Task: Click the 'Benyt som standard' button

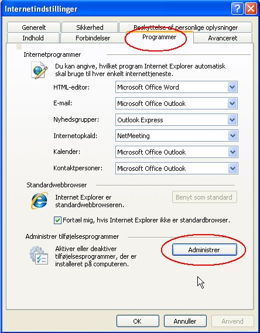Action: point(204,197)
